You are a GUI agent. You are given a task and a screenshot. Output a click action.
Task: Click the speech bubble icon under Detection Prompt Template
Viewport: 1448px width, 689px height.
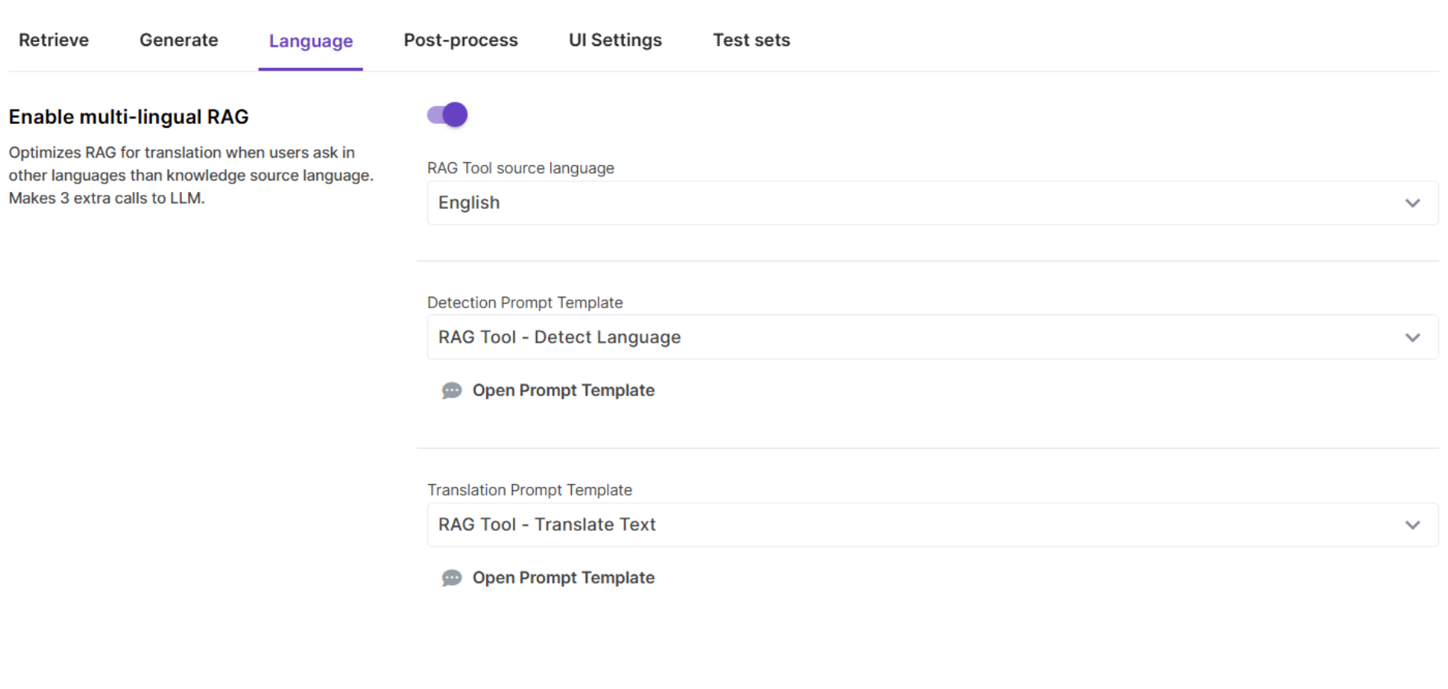point(452,391)
